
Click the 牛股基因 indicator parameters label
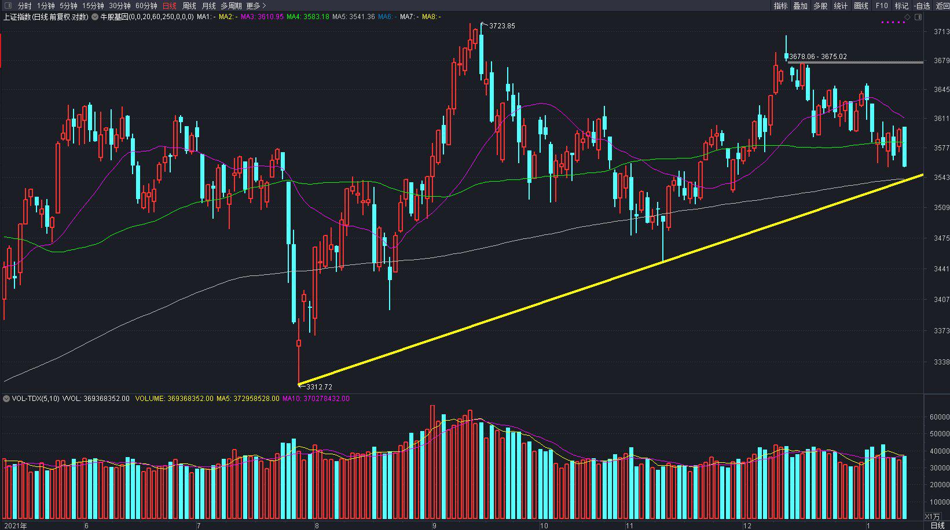coord(147,17)
